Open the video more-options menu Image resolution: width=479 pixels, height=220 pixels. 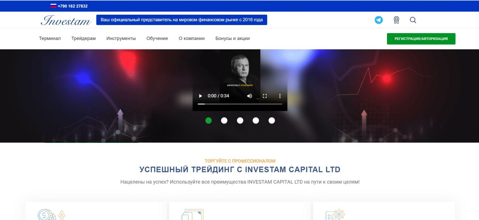coord(280,96)
